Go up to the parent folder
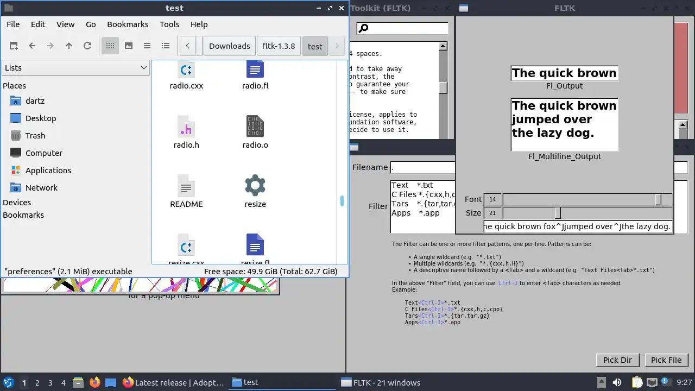The image size is (695, 391). point(69,46)
